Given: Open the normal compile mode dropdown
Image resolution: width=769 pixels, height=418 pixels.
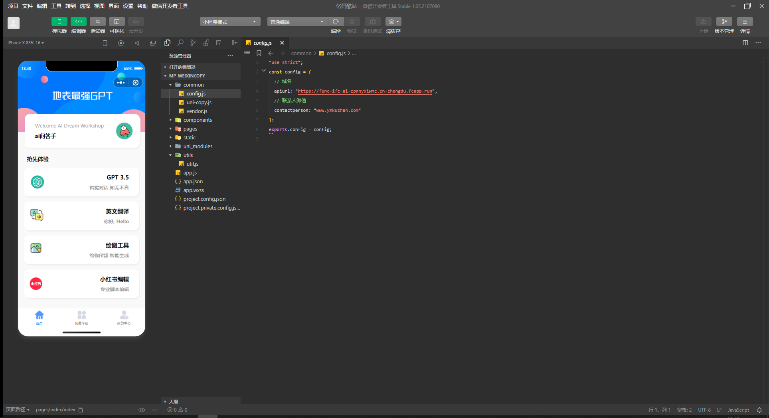Looking at the screenshot, I should 297,22.
